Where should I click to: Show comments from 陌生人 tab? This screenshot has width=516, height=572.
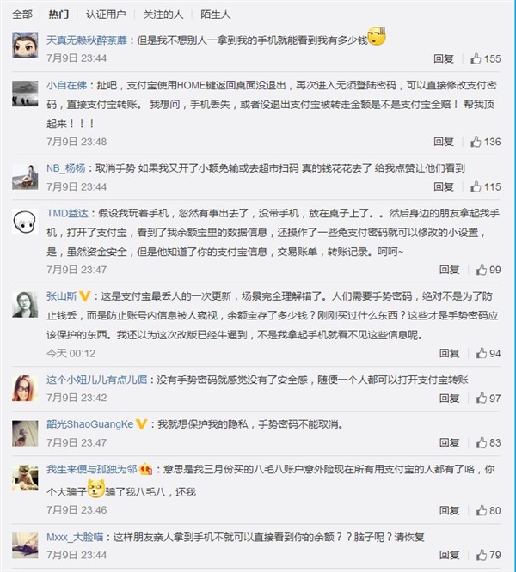coord(214,14)
